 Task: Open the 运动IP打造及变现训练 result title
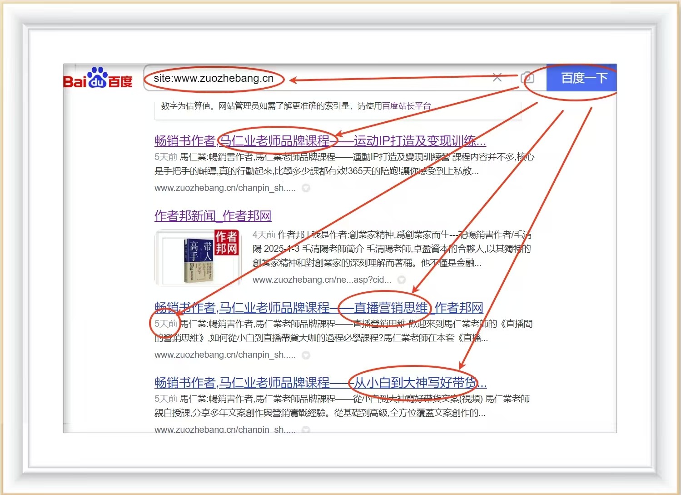coord(320,141)
